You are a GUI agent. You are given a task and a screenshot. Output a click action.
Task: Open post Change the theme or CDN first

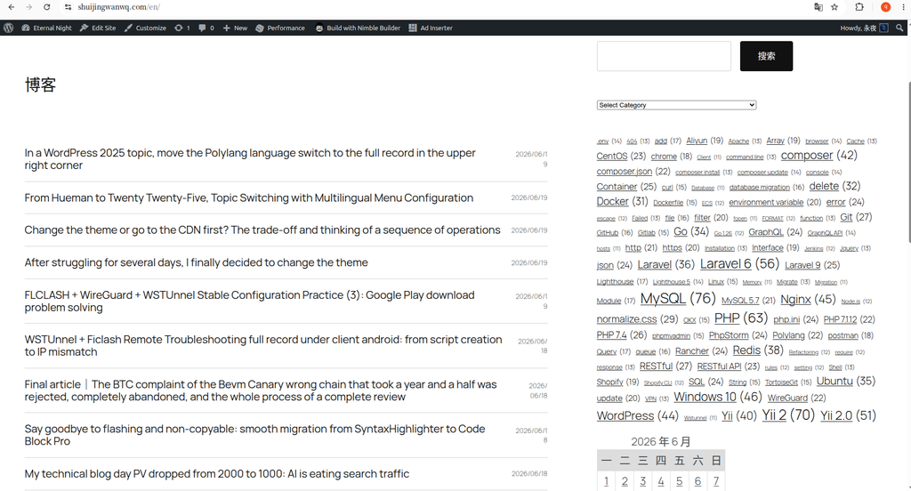click(262, 230)
